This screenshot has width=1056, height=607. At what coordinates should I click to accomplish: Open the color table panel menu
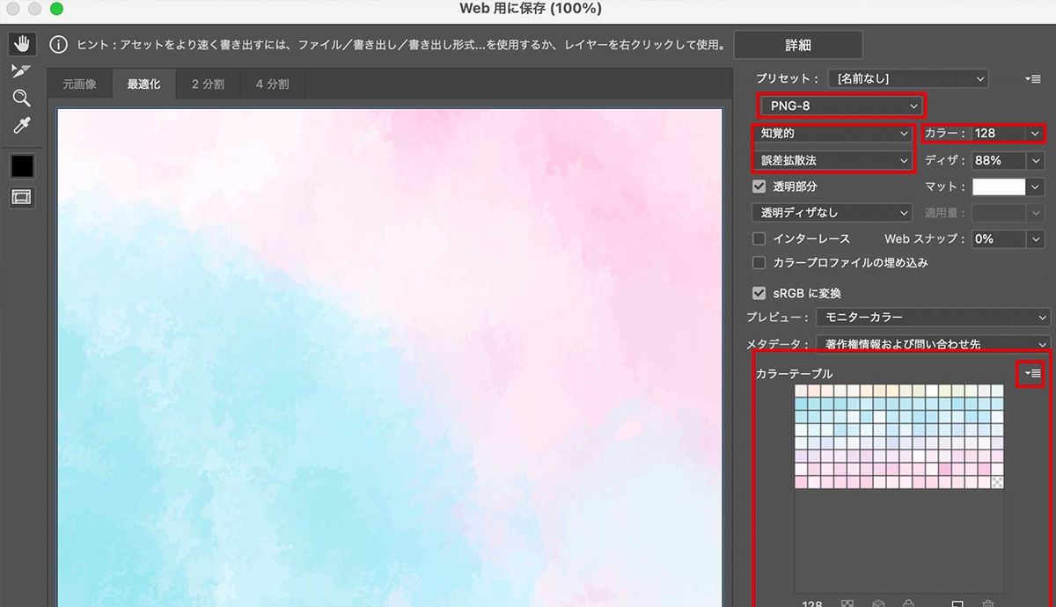tap(1032, 374)
